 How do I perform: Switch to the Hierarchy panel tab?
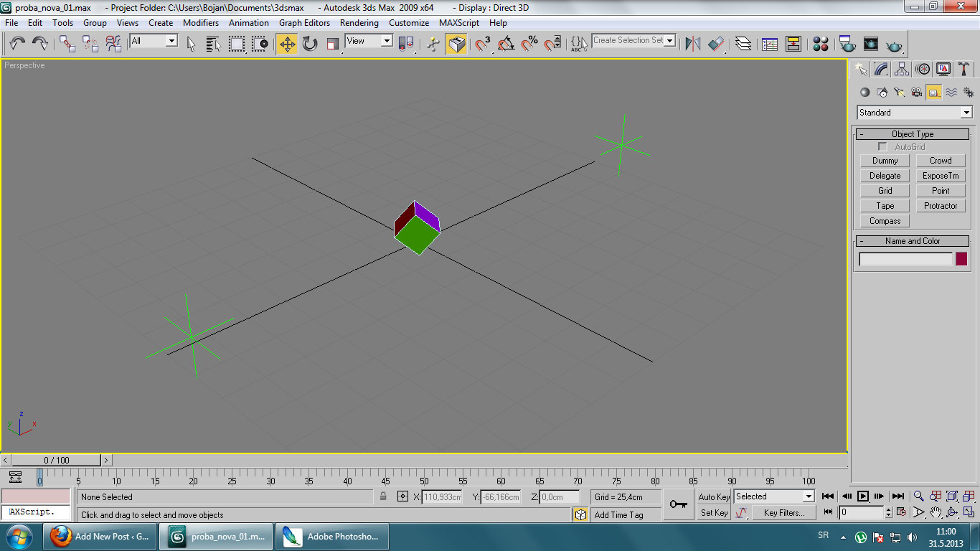point(902,69)
